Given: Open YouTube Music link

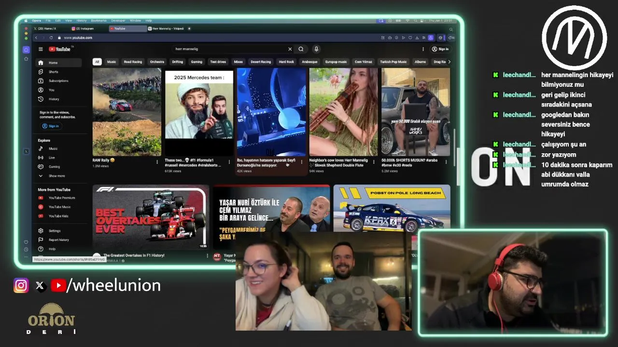Looking at the screenshot, I should (58, 207).
